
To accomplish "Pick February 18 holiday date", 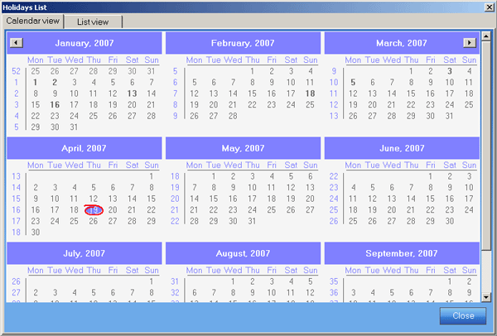I will 310,94.
